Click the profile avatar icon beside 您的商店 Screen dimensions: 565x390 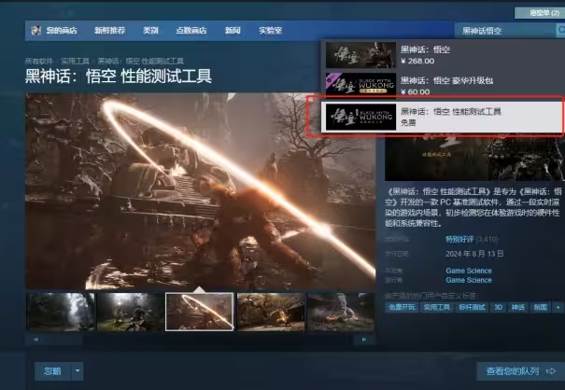click(36, 31)
